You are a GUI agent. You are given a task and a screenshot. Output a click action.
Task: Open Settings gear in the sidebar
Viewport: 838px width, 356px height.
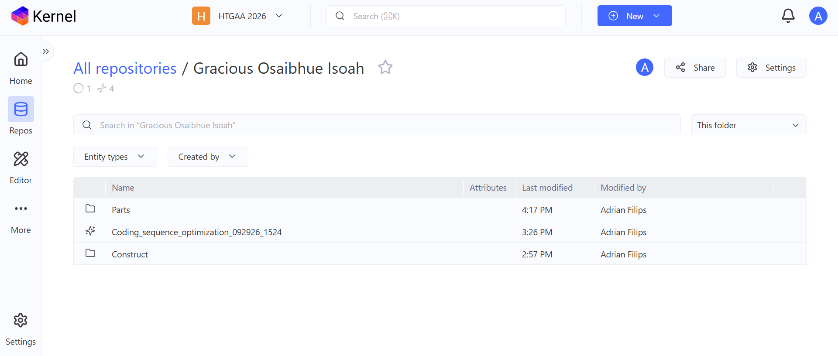tap(21, 321)
